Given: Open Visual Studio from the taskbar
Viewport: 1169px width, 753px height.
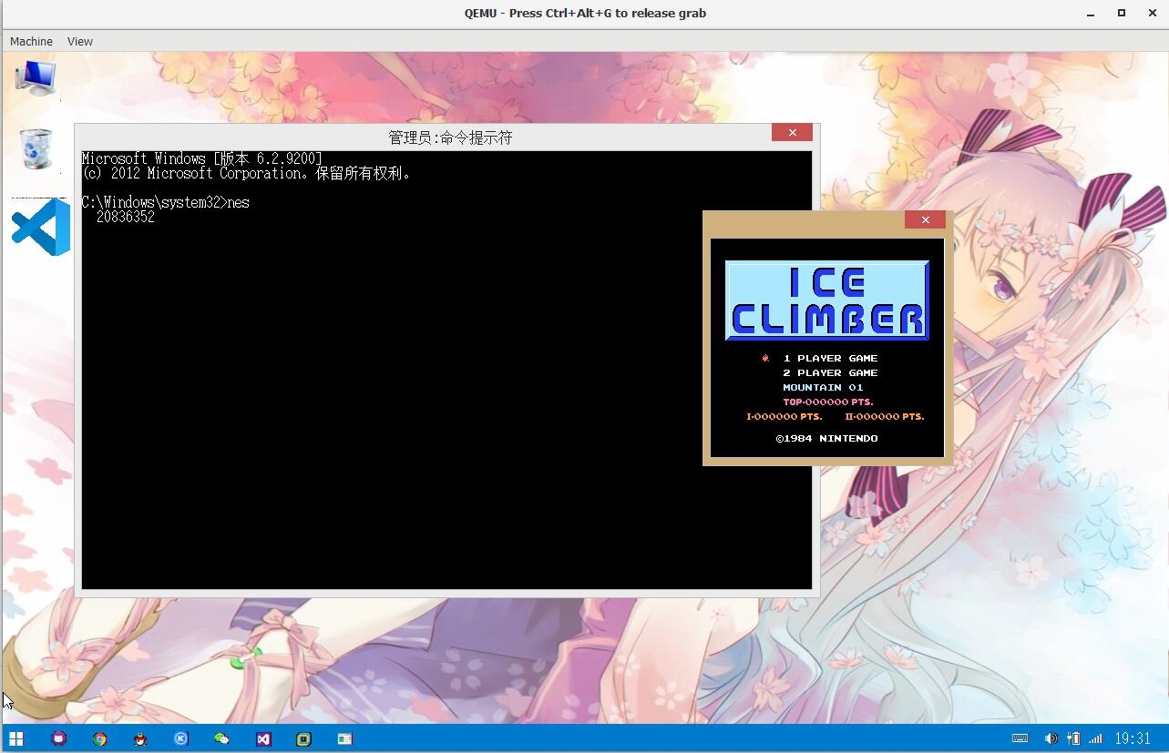Looking at the screenshot, I should pyautogui.click(x=262, y=738).
